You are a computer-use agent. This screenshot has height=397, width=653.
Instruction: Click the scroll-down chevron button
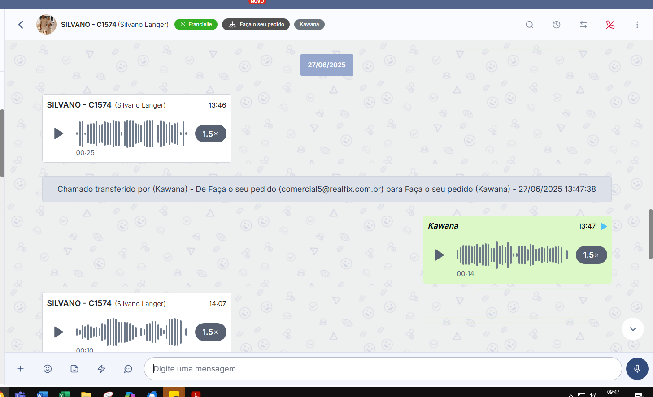[x=633, y=329]
